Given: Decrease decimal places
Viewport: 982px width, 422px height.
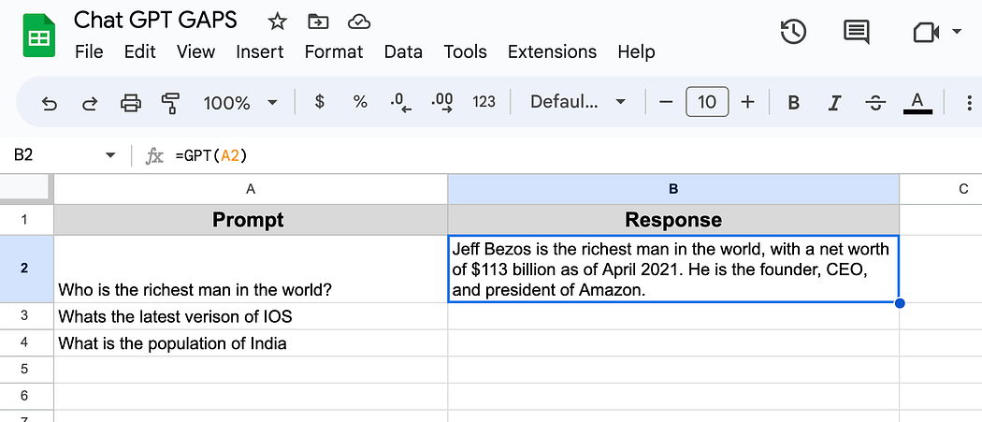Looking at the screenshot, I should coord(401,103).
